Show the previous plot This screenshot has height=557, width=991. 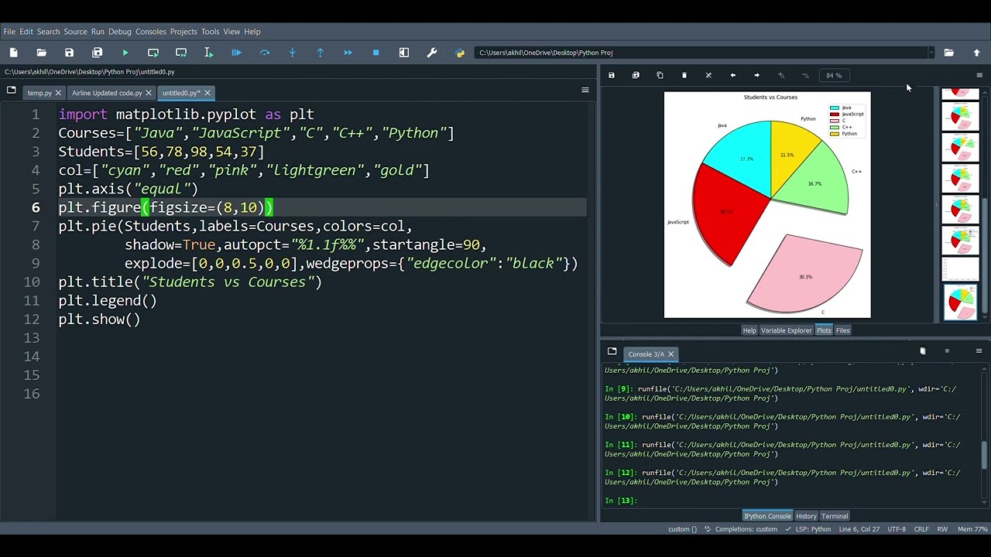click(732, 75)
